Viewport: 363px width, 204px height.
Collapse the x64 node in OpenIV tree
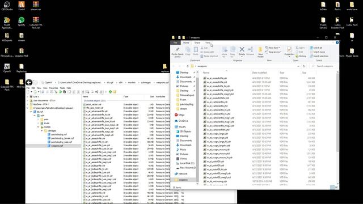click(35, 116)
